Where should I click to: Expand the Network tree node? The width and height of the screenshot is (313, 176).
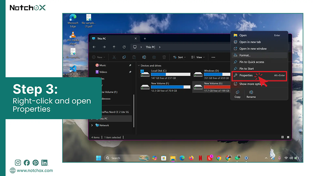point(92,125)
